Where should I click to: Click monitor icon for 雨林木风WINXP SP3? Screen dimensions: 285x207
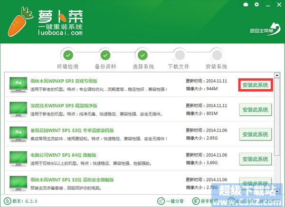coord(19,85)
